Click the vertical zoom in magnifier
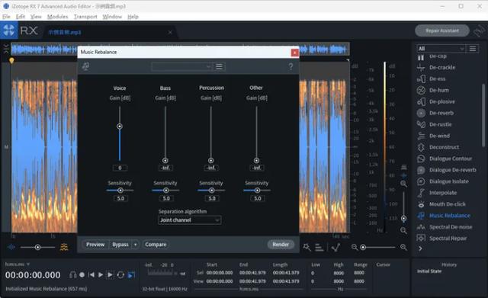Screen dimensions: 488x298 pyautogui.click(x=403, y=184)
